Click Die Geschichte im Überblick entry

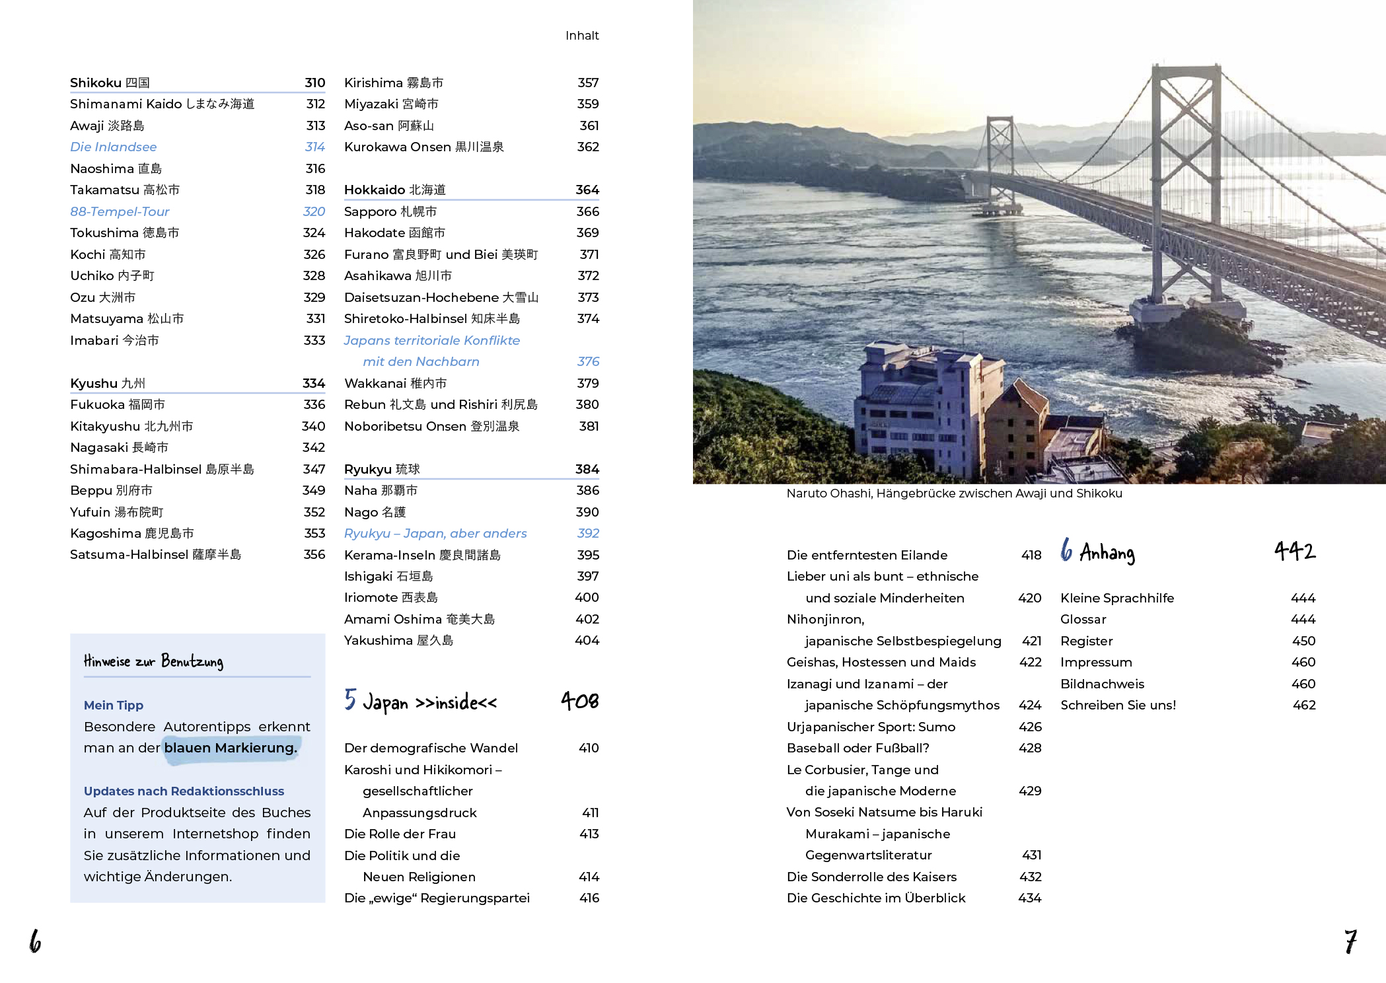coord(875,898)
